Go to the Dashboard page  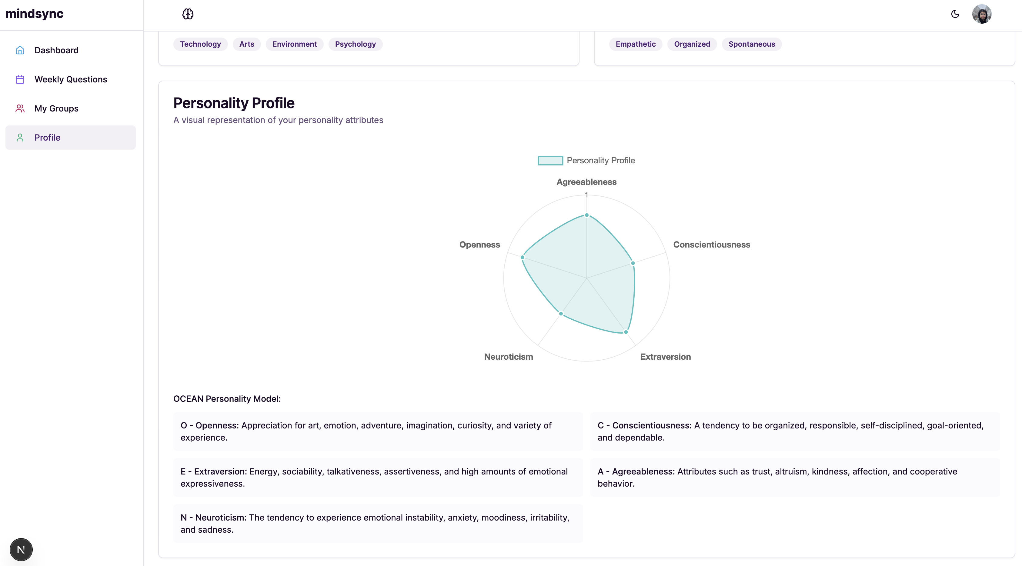[56, 50]
